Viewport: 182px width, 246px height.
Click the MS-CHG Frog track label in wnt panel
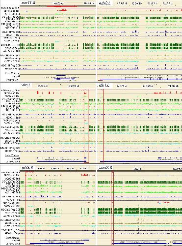[x=12, y=141]
